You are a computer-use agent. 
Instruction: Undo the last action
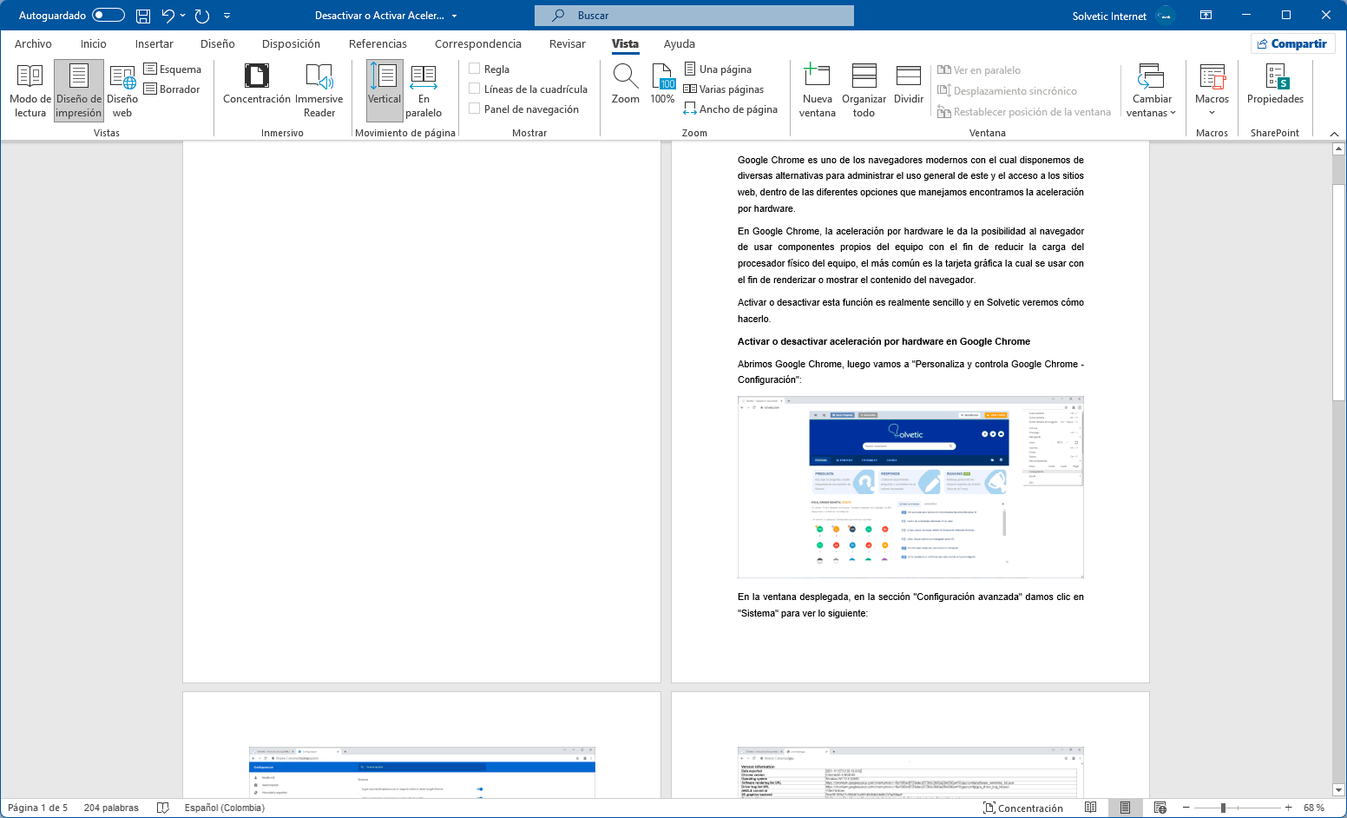point(168,16)
